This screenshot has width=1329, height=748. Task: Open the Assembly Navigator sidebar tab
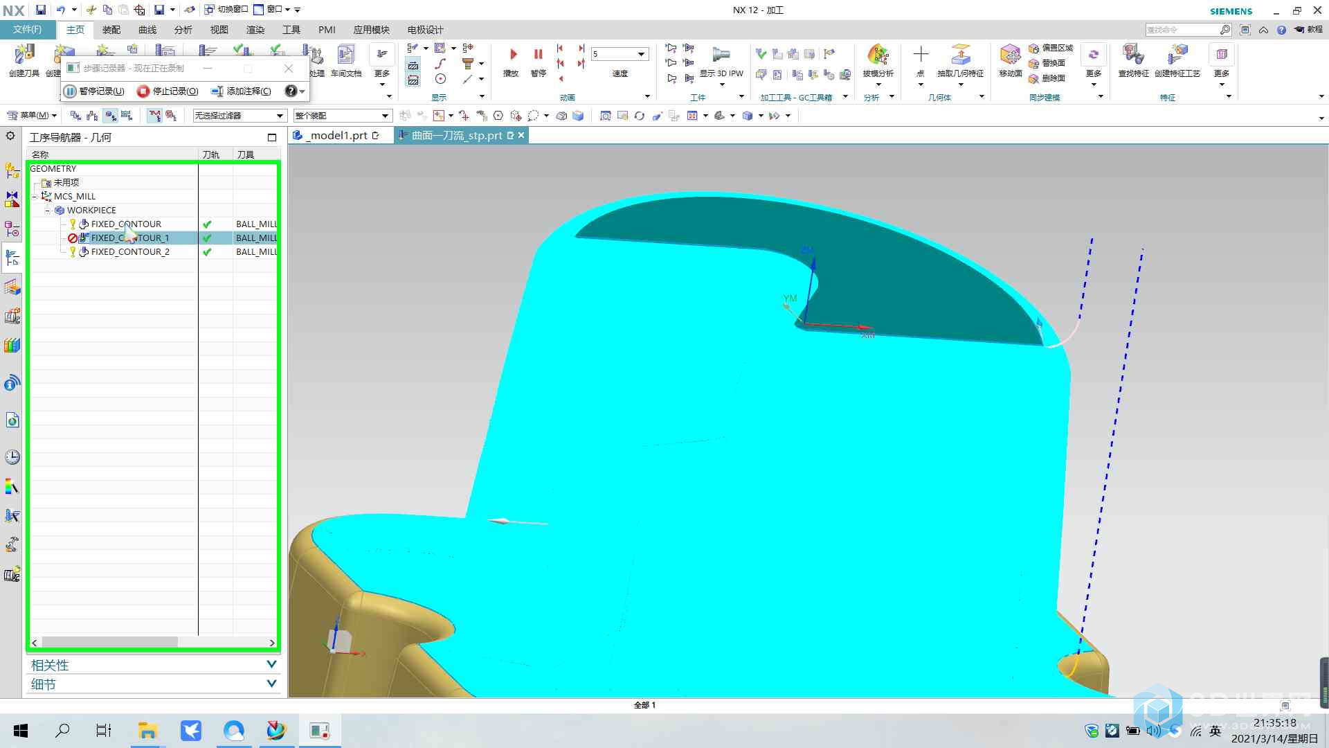tap(12, 170)
